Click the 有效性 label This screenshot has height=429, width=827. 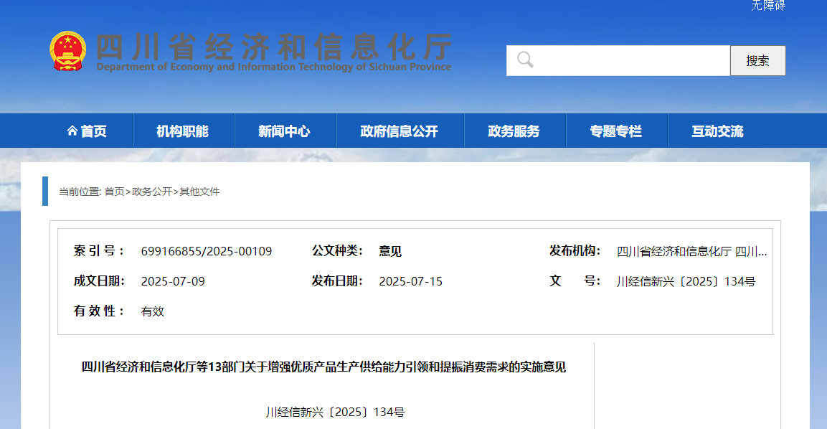(99, 311)
